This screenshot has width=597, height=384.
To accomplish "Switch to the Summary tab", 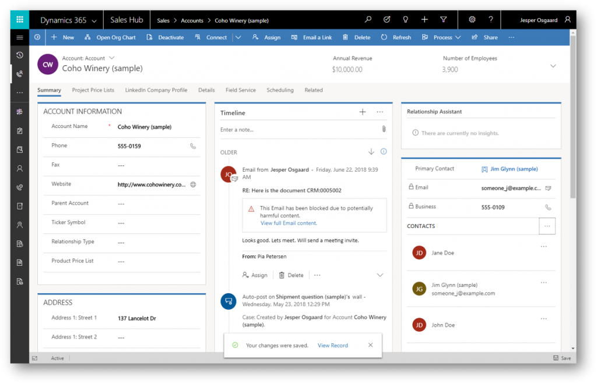I will click(49, 90).
